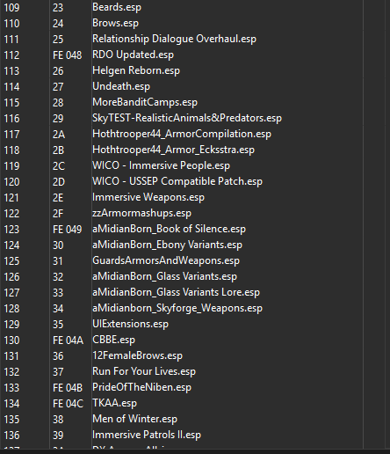Viewport: 390px width, 454px height.
Task: Click mod index 2F cell
Action: point(58,214)
